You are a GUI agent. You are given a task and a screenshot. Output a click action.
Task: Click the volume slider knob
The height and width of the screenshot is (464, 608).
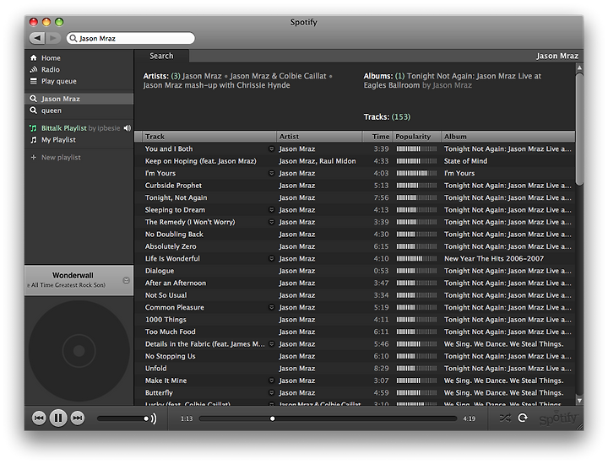tap(146, 418)
